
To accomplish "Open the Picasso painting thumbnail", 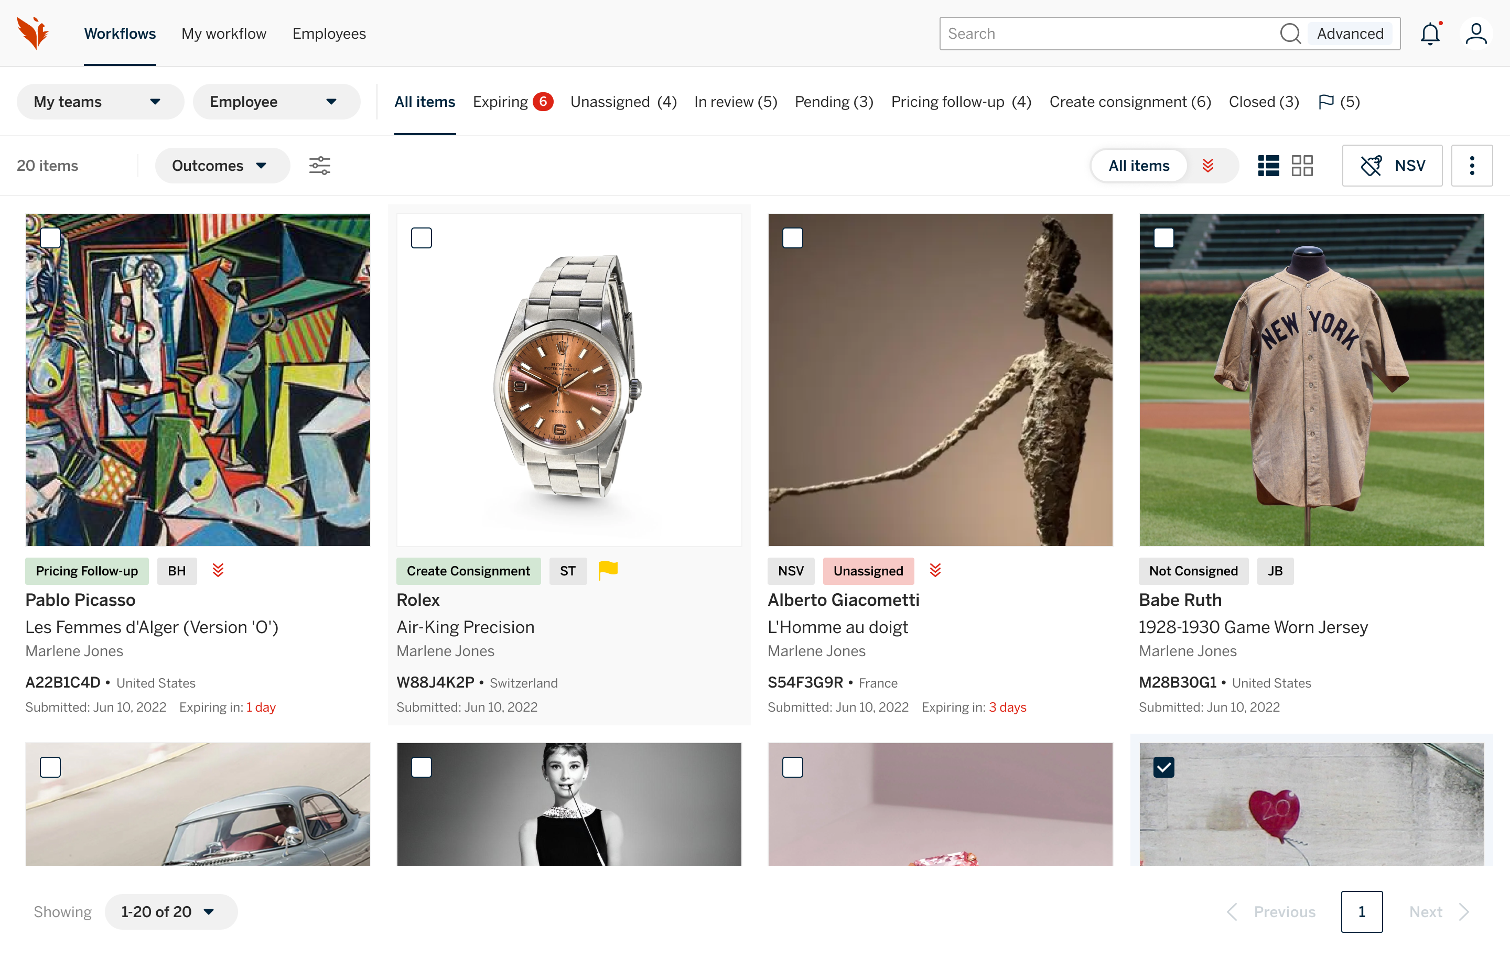I will pos(198,379).
